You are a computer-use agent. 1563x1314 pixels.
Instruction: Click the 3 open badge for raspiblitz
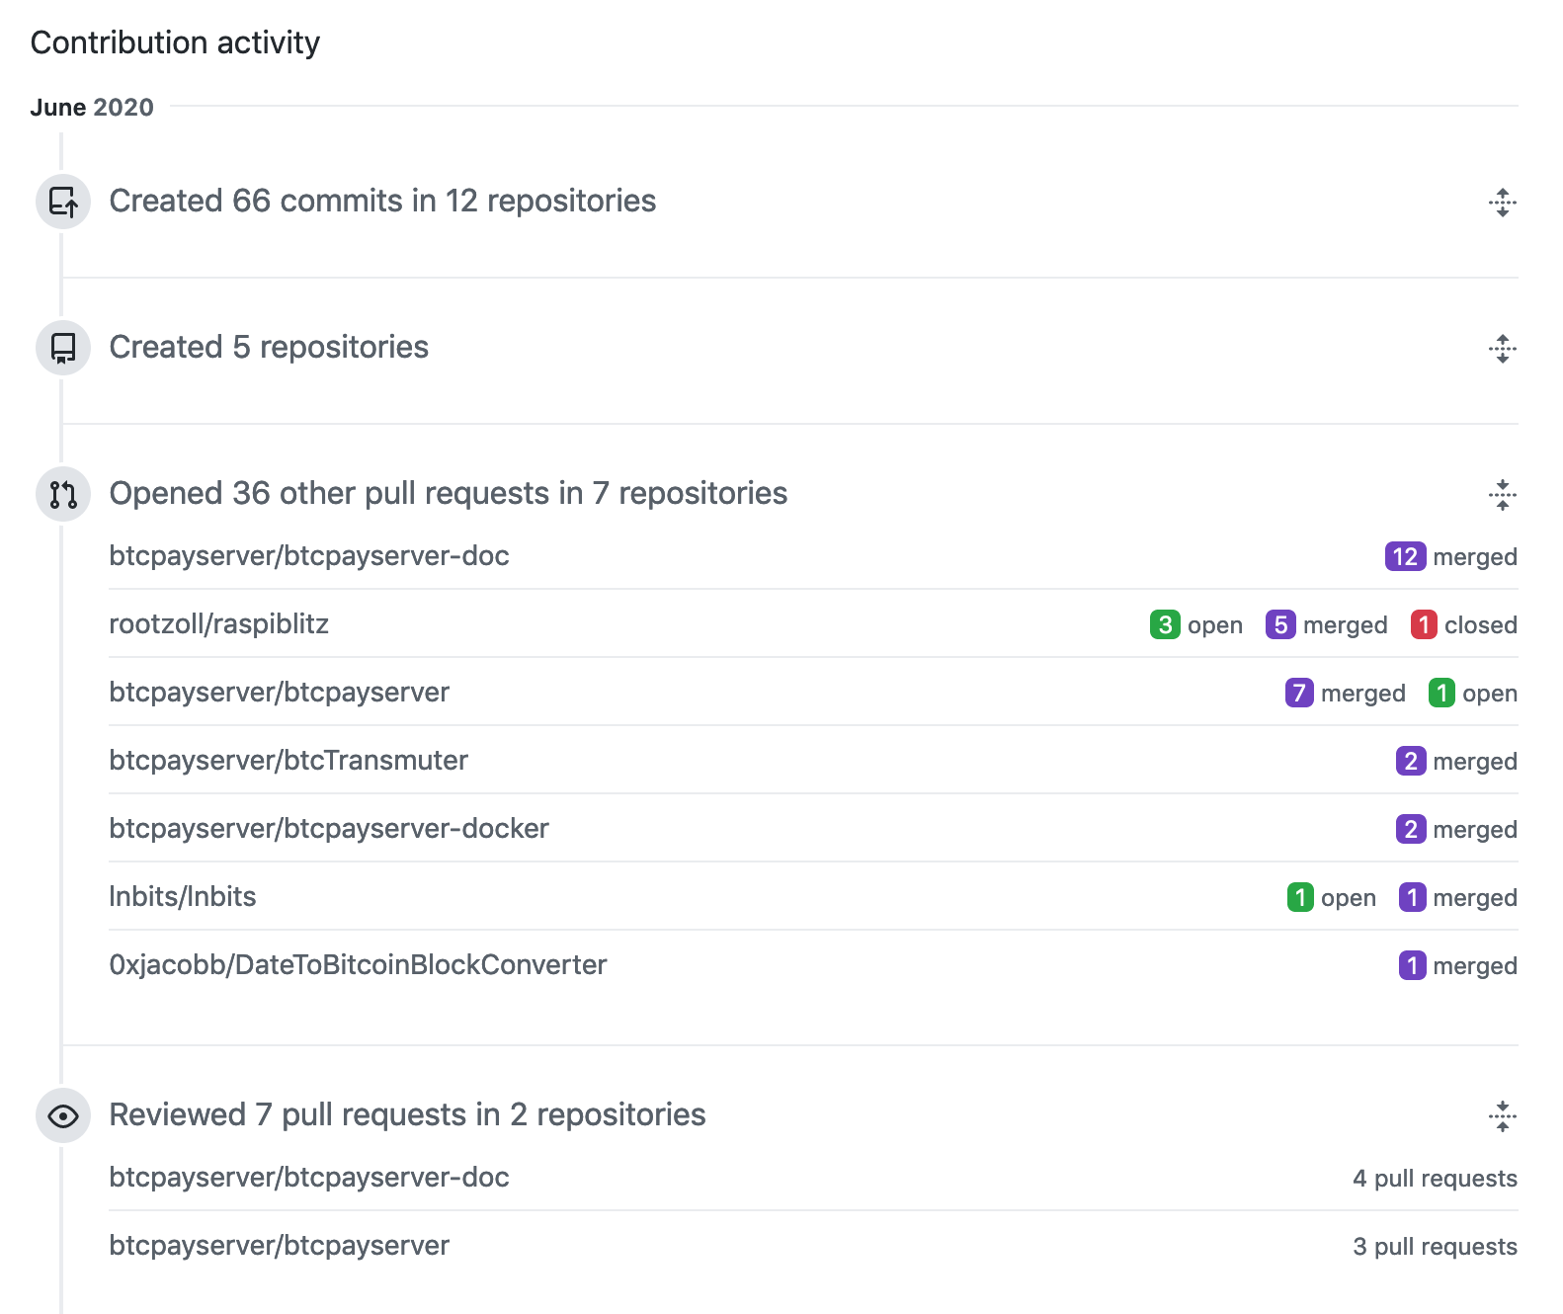pos(1196,625)
